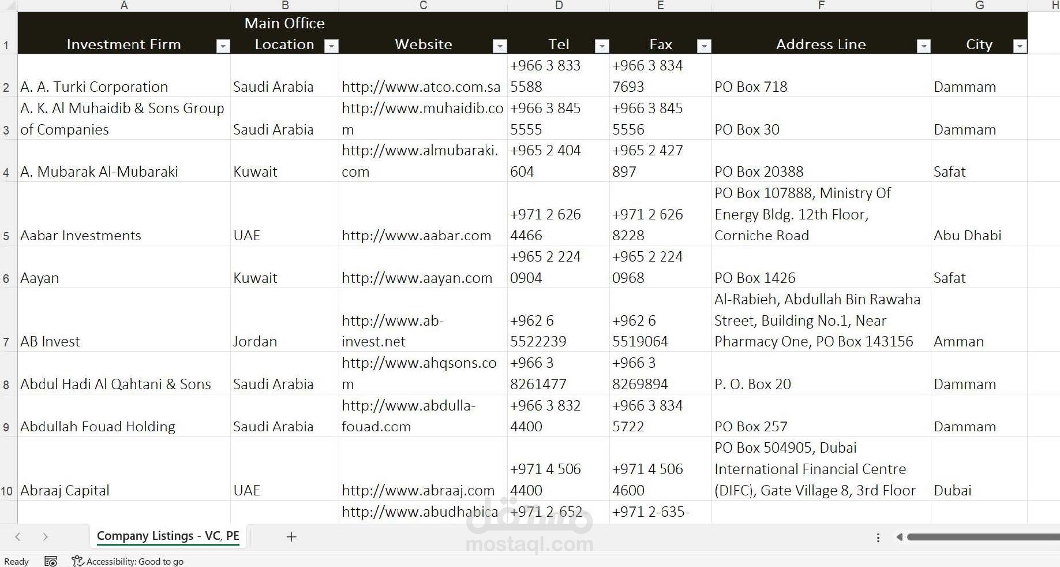Select the Company Listings - VC, PE tab
This screenshot has height=567, width=1060.
168,536
